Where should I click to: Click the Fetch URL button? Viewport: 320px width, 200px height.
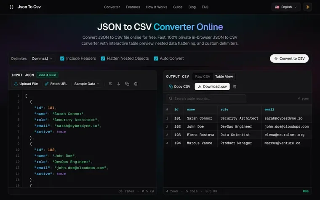[x=56, y=84]
